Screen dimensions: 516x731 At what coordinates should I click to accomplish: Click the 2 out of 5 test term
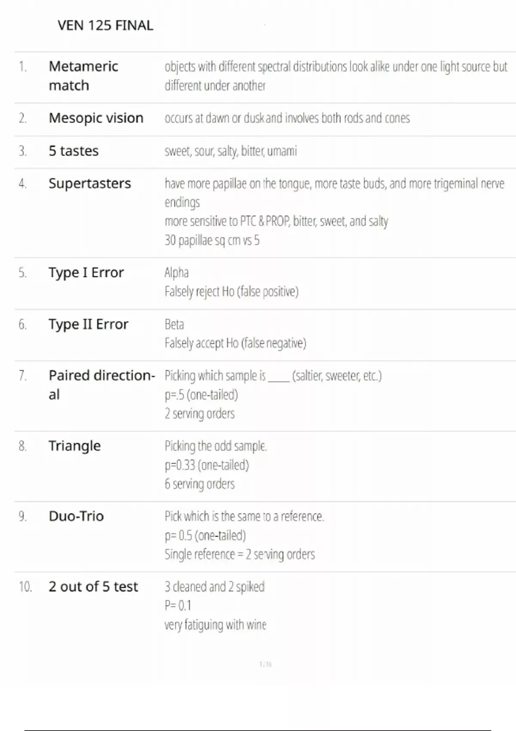(x=93, y=587)
